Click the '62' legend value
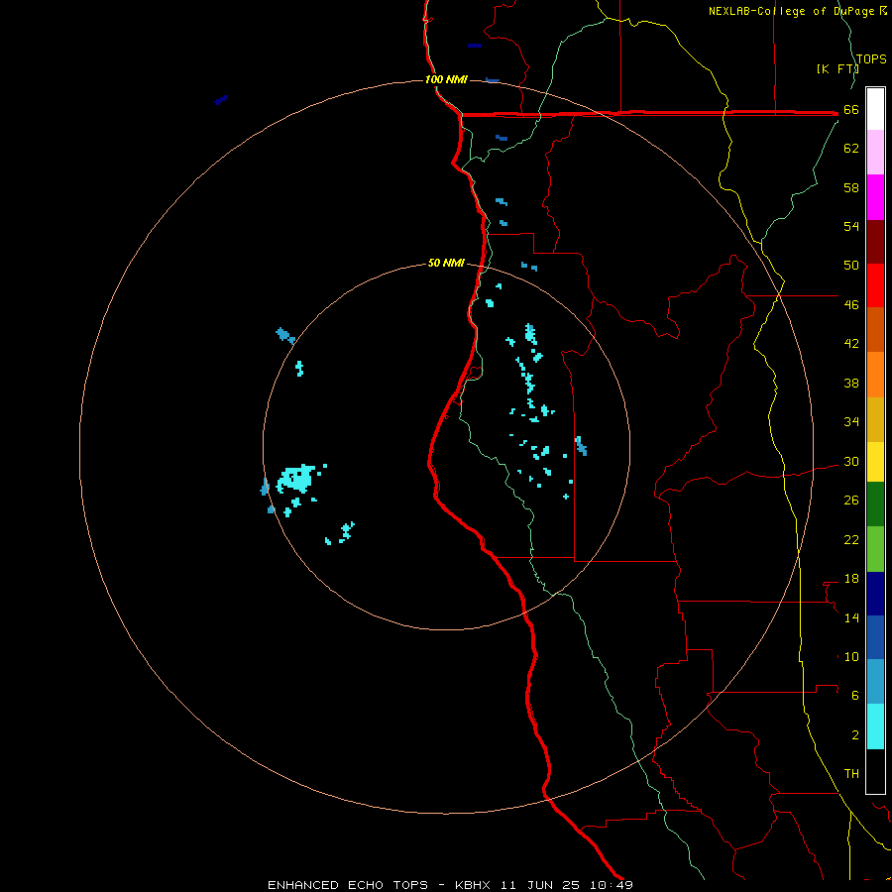This screenshot has width=892, height=892. [x=851, y=149]
